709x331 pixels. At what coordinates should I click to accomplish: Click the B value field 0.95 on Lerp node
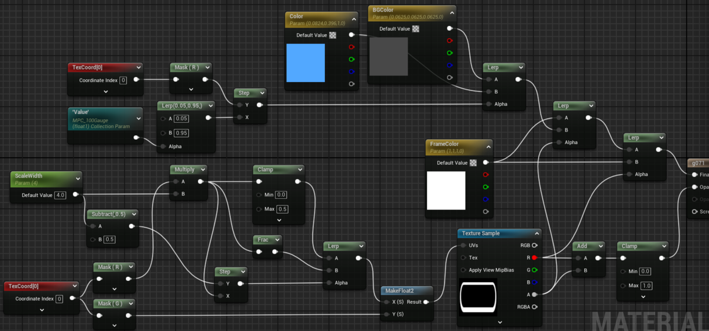[181, 132]
